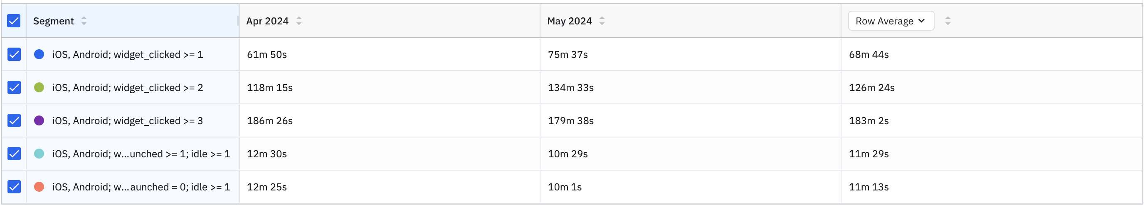The height and width of the screenshot is (207, 1145).
Task: Uncheck the widget_clicked >= 1 segment row
Action: pos(14,54)
